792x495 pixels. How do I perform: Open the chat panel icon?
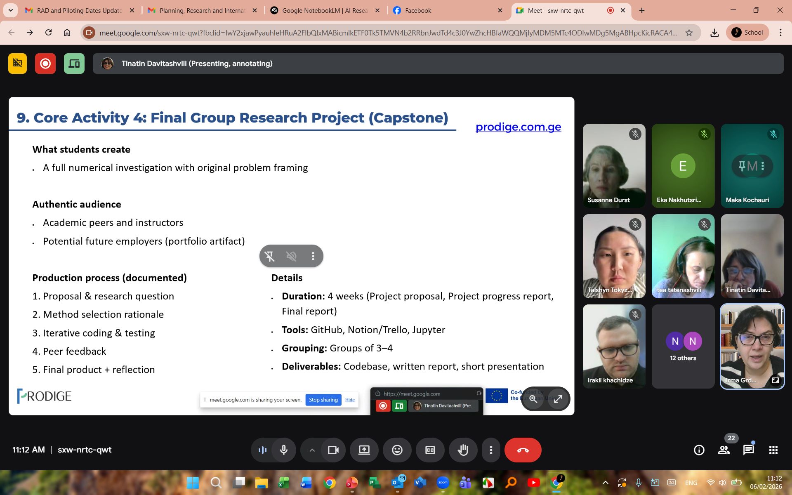[x=748, y=450]
